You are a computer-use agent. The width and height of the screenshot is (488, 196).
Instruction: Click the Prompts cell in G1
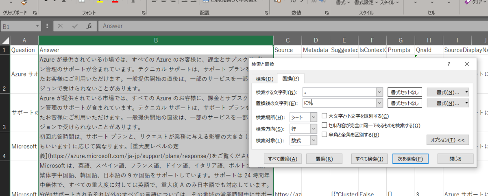[x=401, y=50]
